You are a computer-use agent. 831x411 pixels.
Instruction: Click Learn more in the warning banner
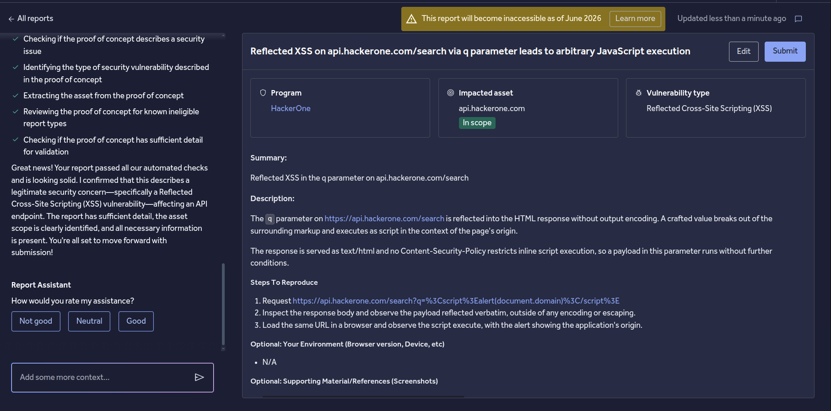pos(635,19)
